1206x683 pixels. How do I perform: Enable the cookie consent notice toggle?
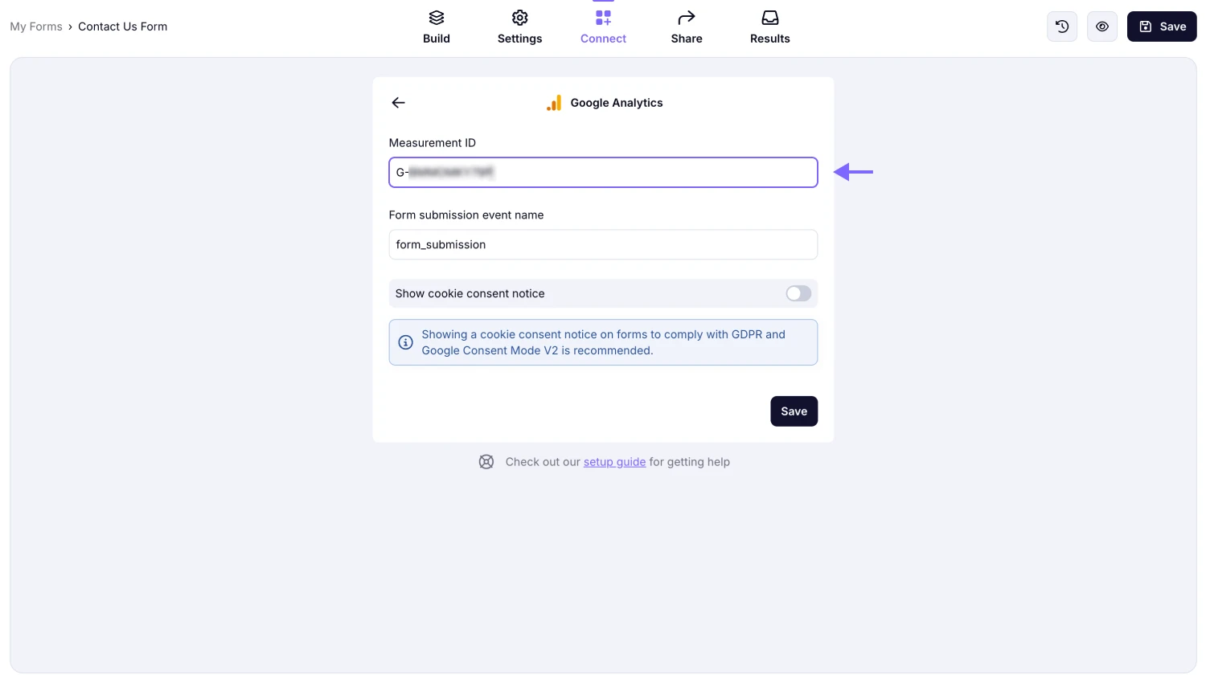click(x=798, y=293)
